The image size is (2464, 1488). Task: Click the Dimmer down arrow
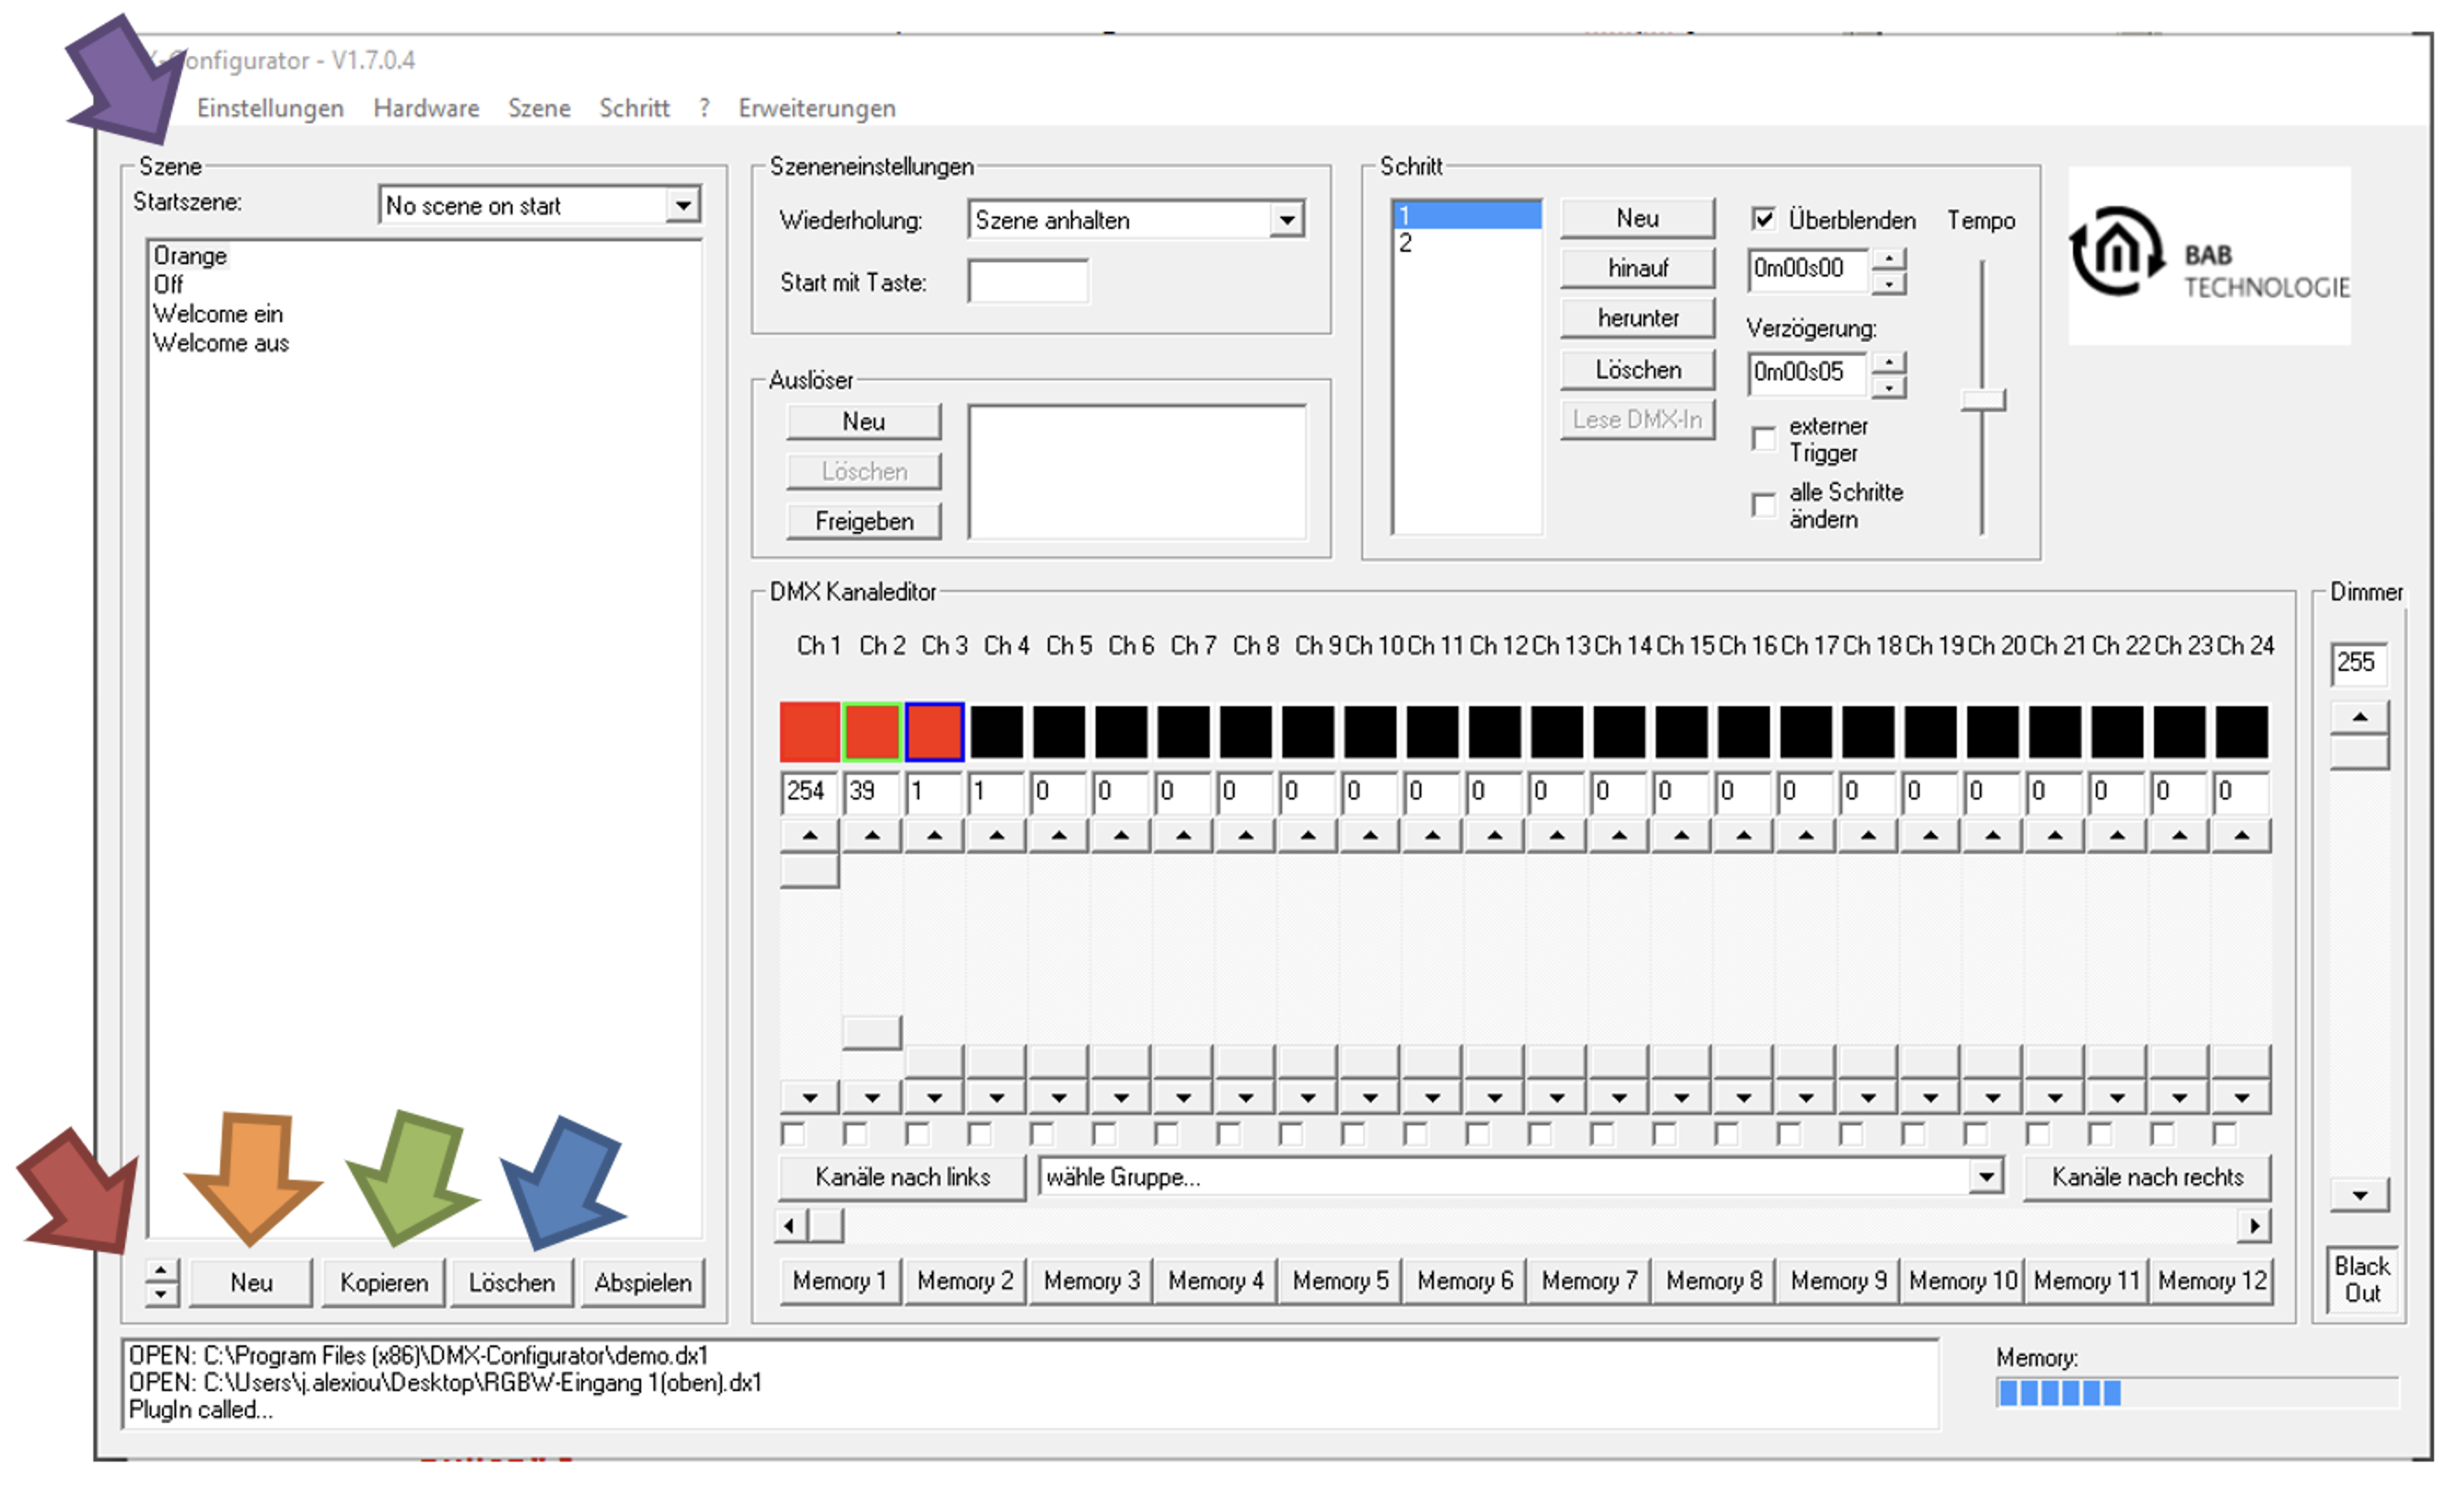pos(2359,1195)
